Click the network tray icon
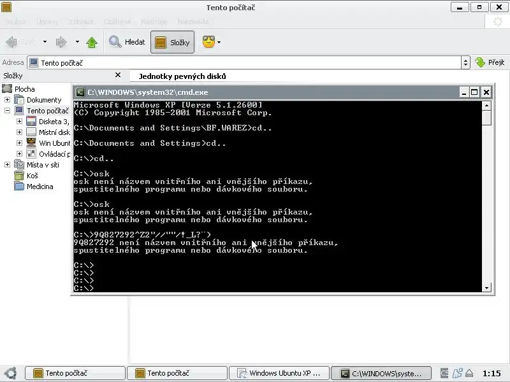 pos(457,373)
